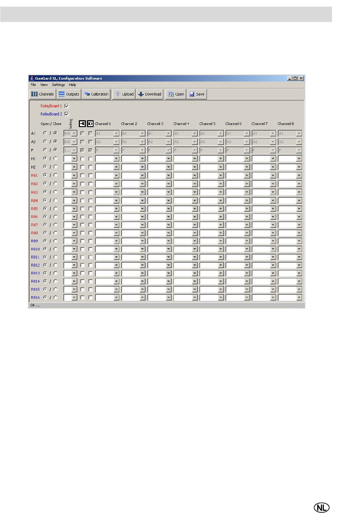This screenshot has width=350, height=513.
Task: Click the blue R09 row label
Action: (x=34, y=241)
